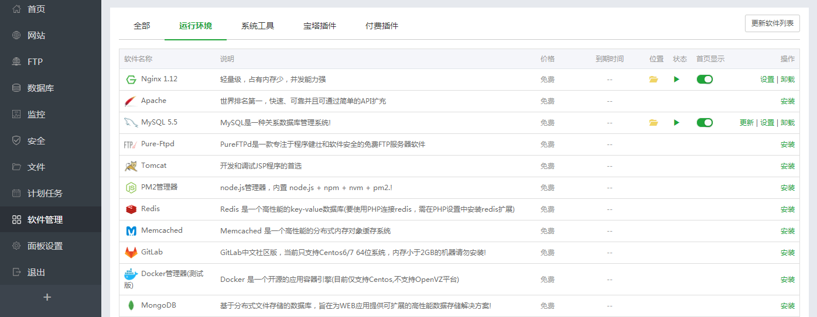Select the 运行环境 tab
817x317 pixels.
click(x=196, y=26)
